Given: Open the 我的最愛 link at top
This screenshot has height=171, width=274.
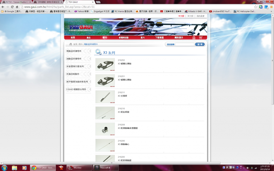Looking at the screenshot, I should click(x=200, y=16).
